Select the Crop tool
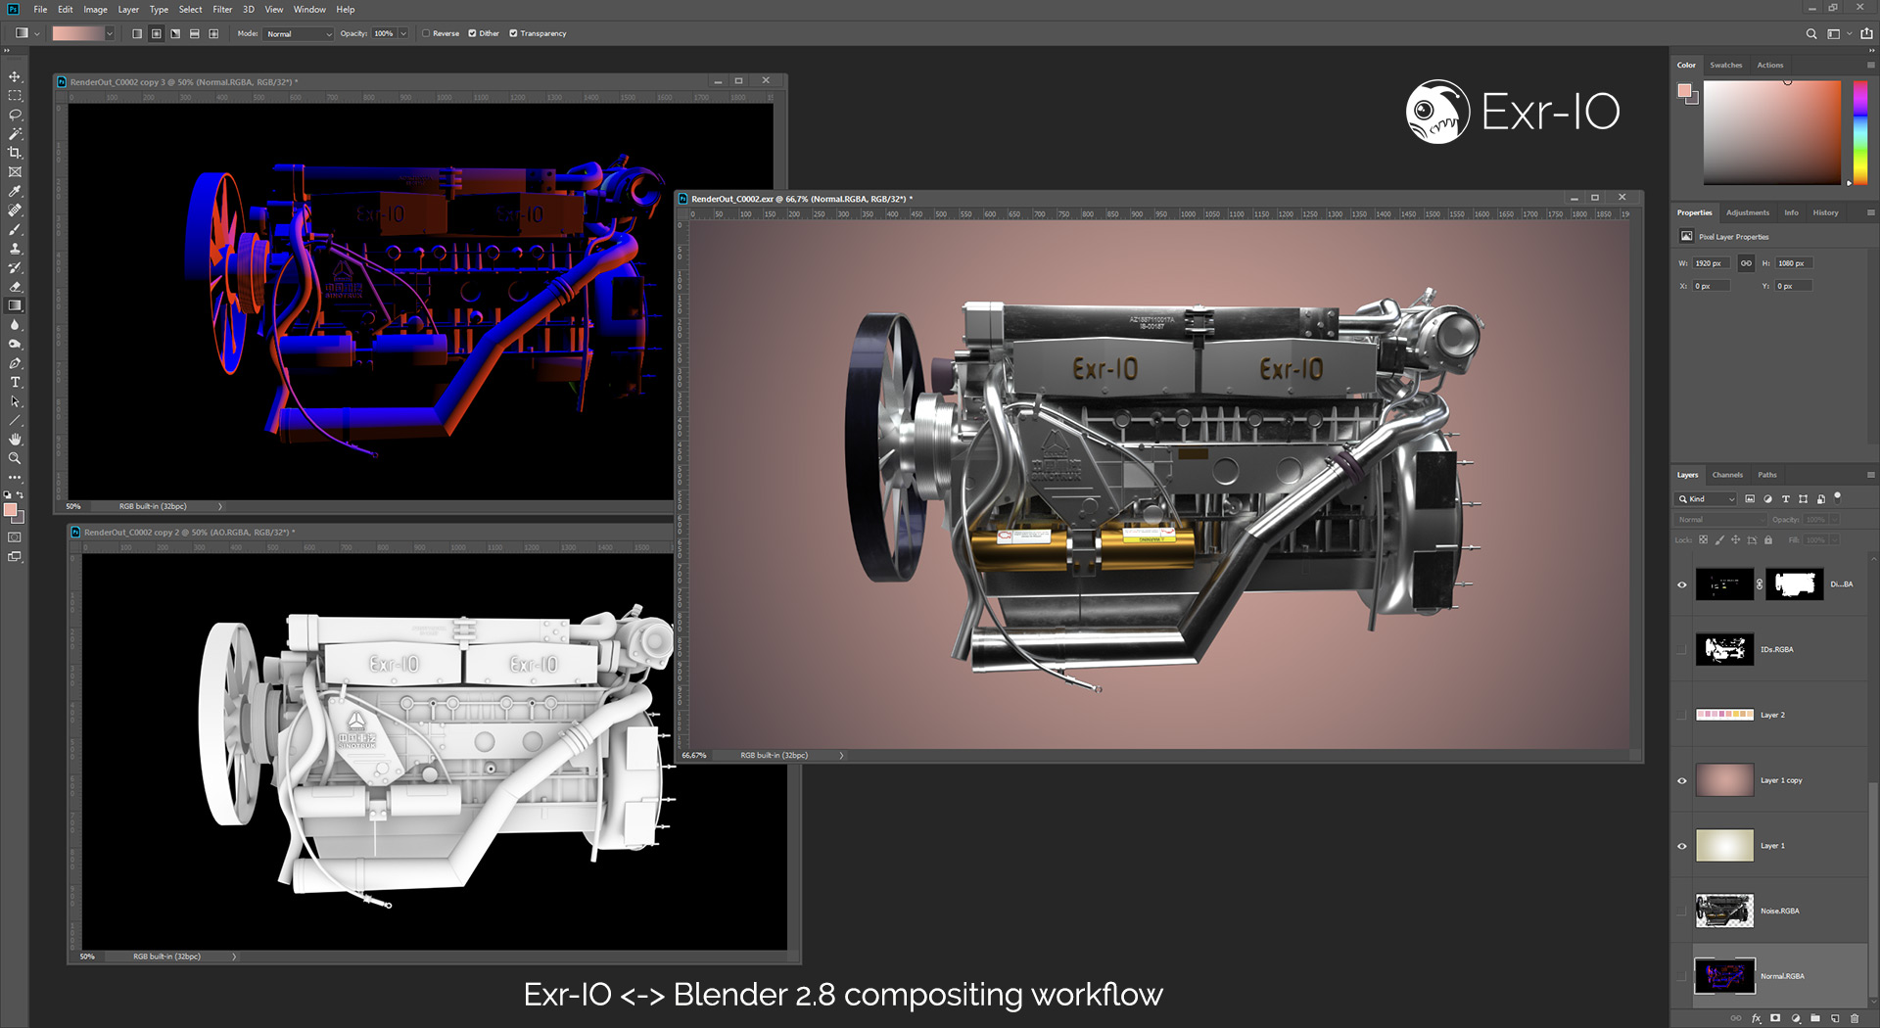 click(x=15, y=153)
